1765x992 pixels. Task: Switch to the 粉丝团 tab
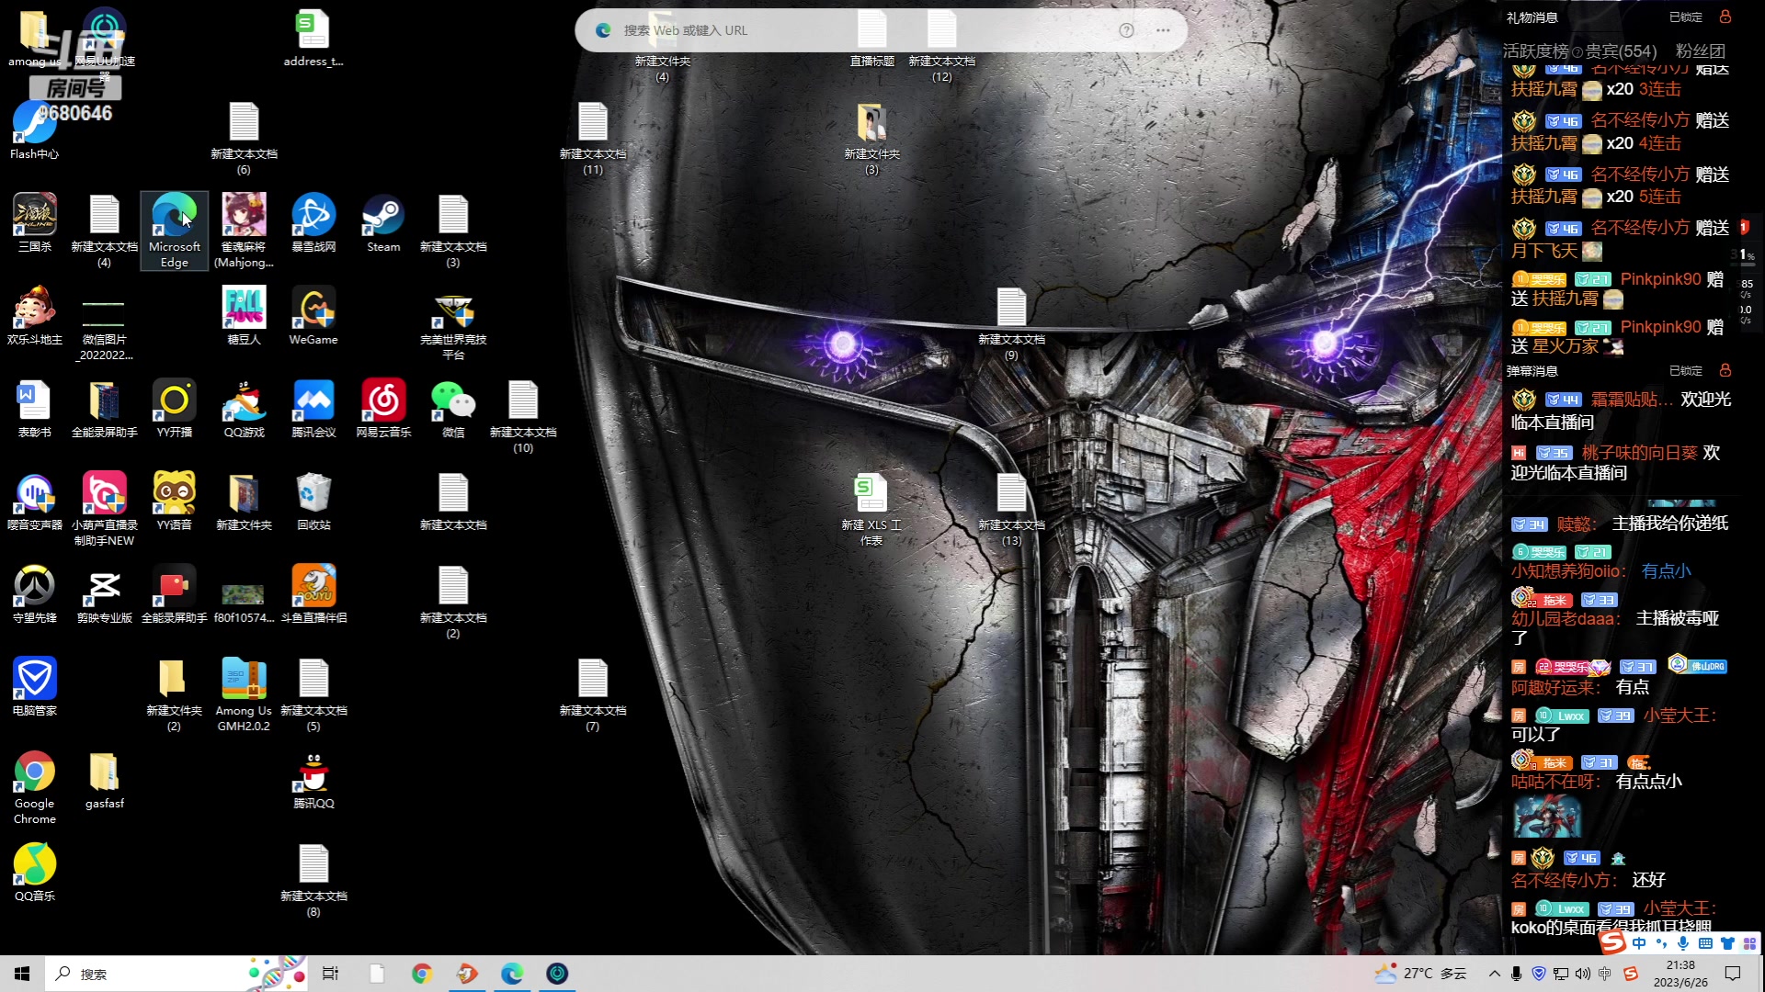pos(1700,51)
